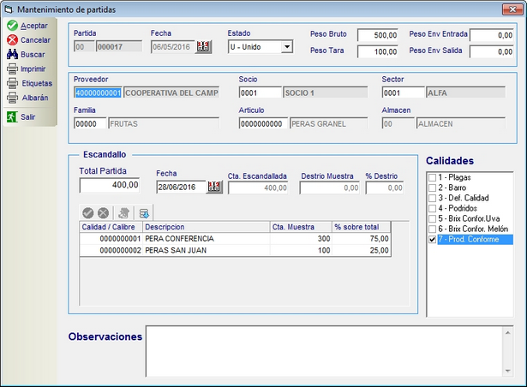Click the Socio code field
Viewport: 527px width, 387px height.
pos(261,92)
